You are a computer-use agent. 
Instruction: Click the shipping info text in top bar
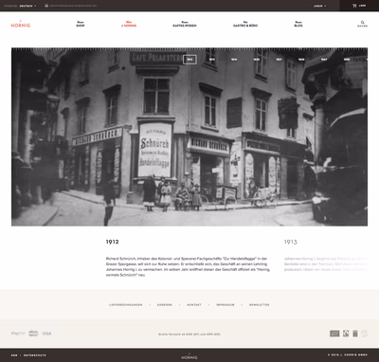tap(73, 6)
